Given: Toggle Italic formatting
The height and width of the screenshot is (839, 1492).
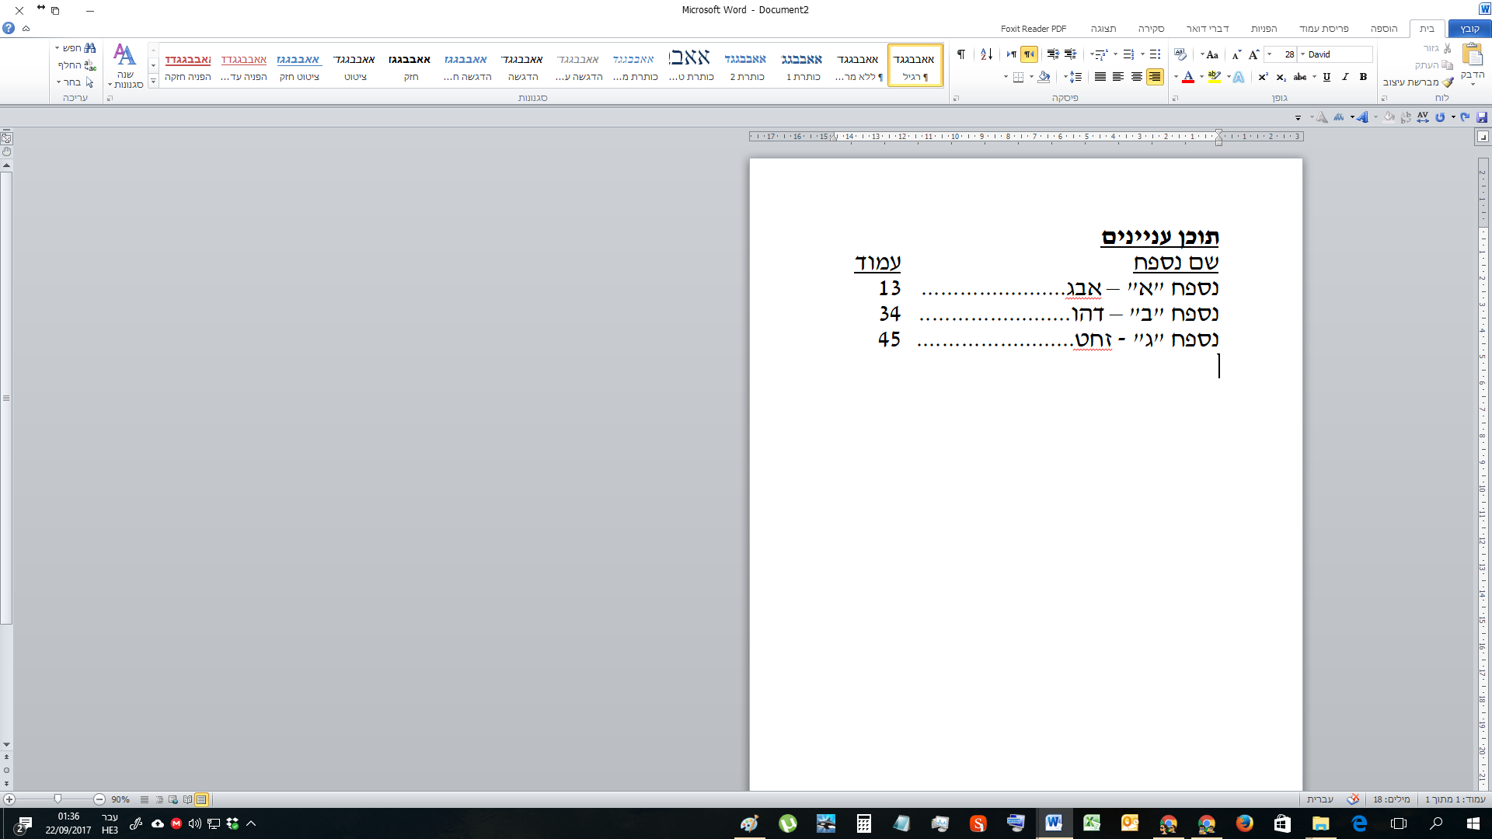Looking at the screenshot, I should point(1345,77).
